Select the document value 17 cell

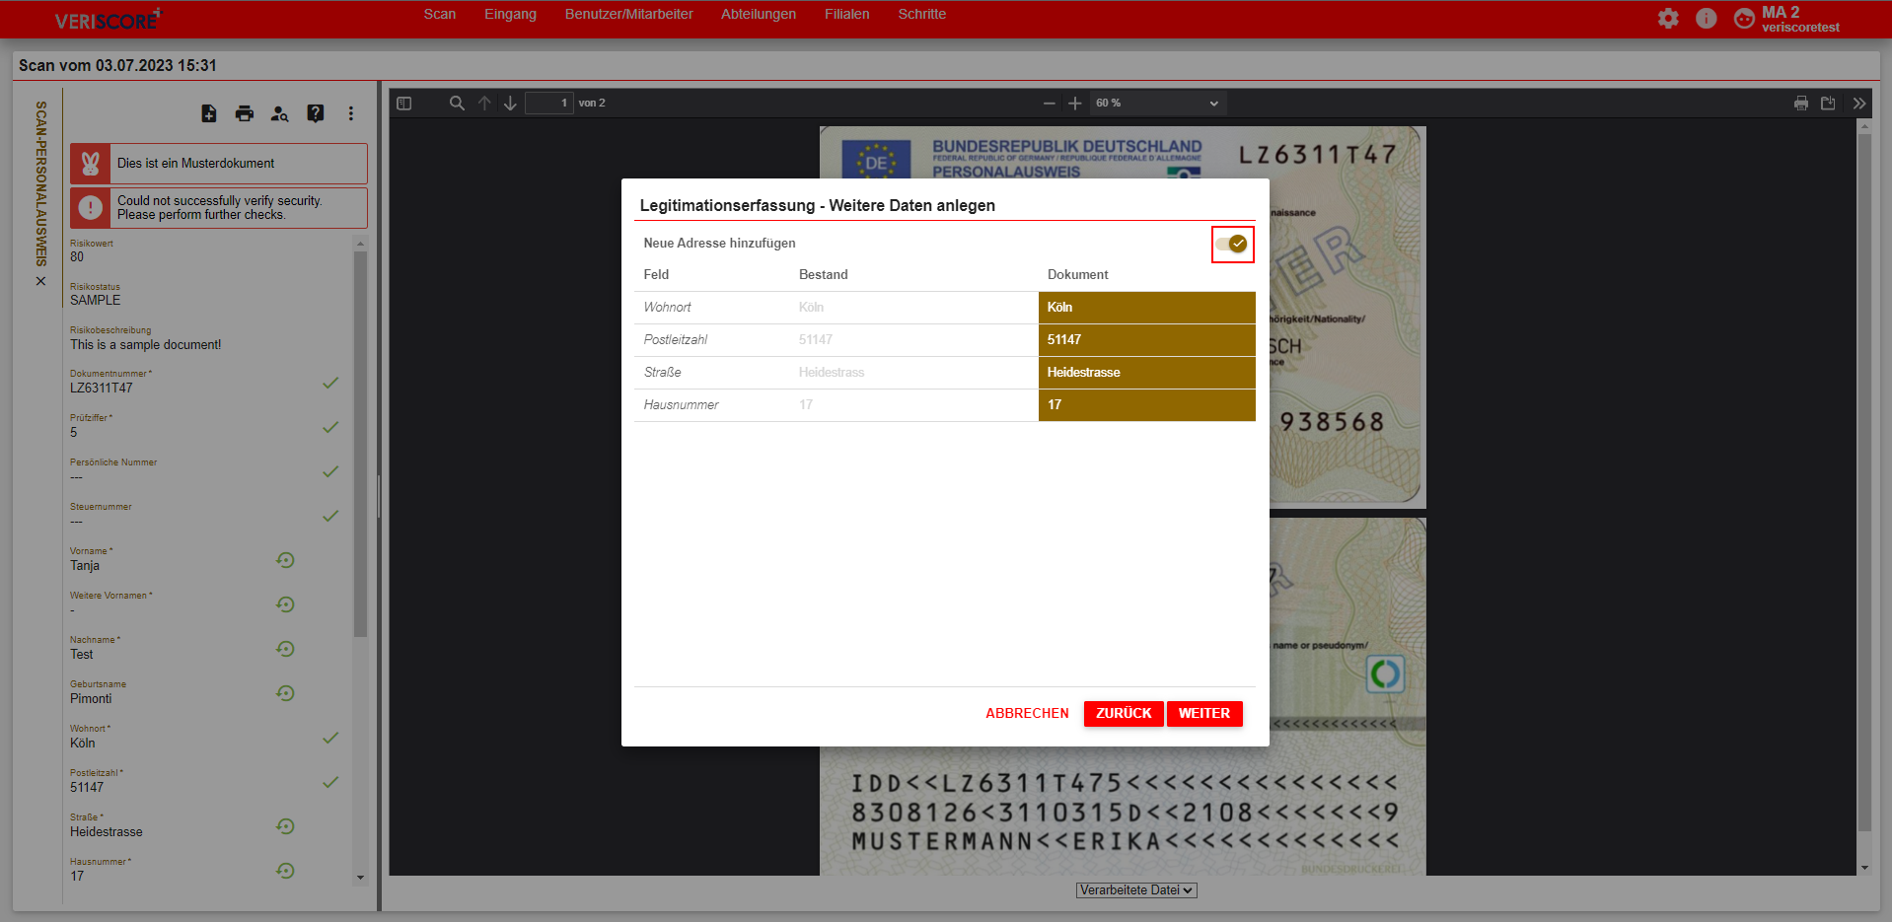tap(1146, 405)
